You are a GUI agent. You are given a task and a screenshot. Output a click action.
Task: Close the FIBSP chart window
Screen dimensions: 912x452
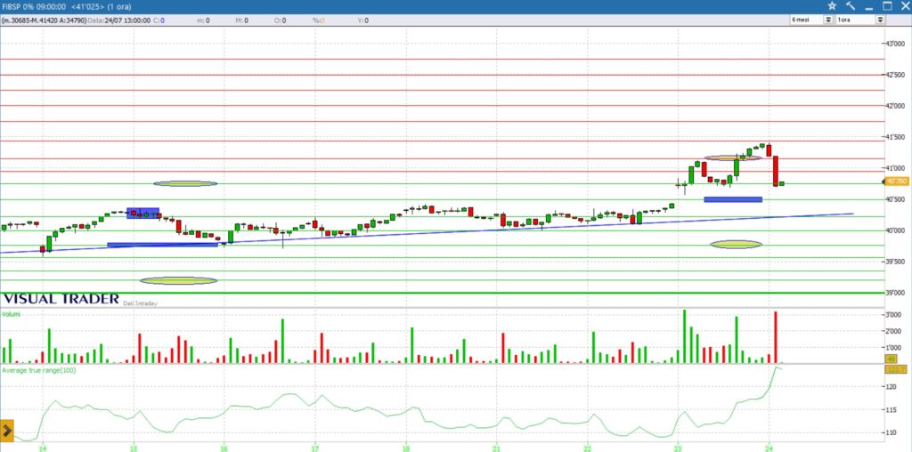(905, 6)
